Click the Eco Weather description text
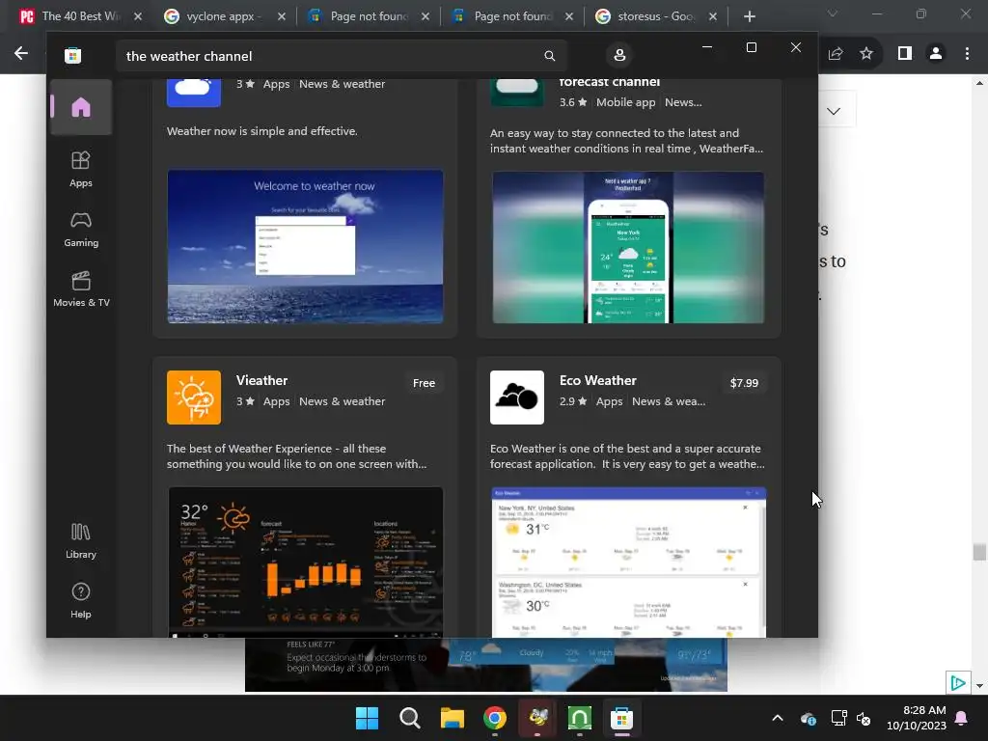The image size is (988, 741). [x=627, y=456]
